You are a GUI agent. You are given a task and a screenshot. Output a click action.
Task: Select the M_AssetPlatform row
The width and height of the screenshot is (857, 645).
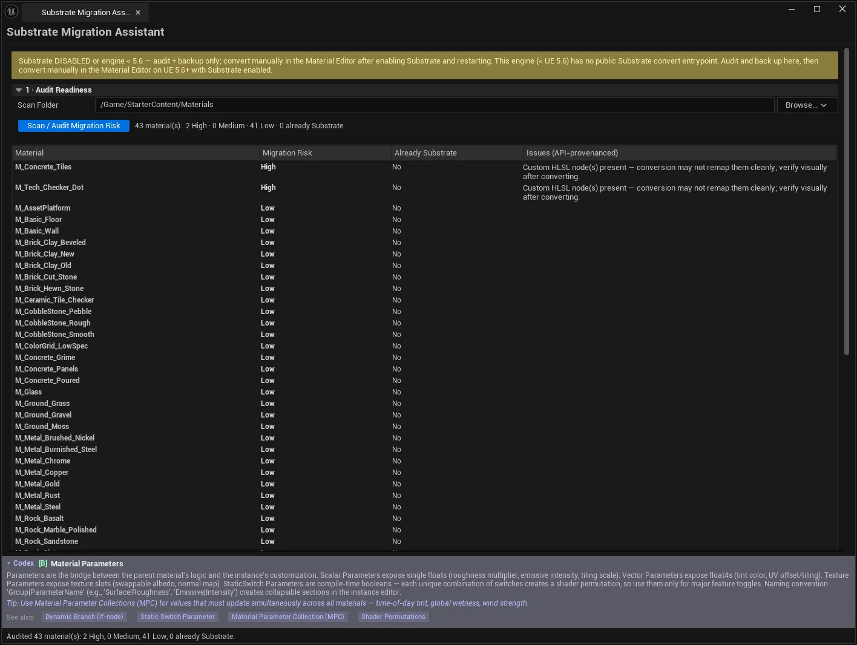424,208
